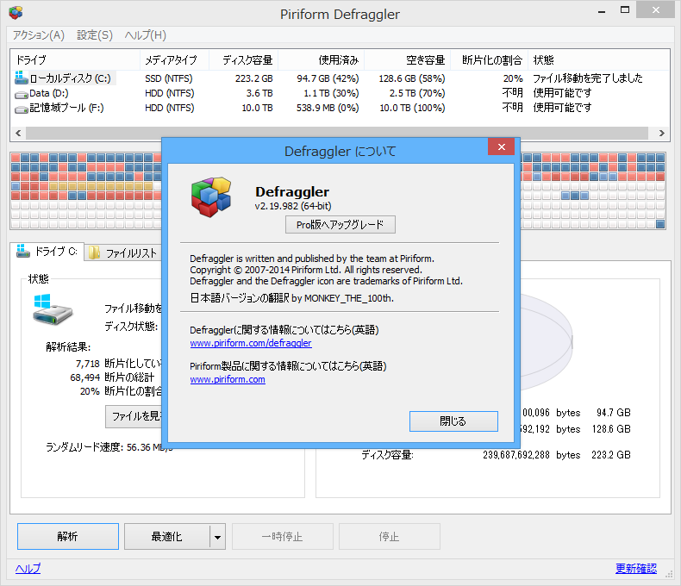Click drive list scrollbar left arrow

pyautogui.click(x=18, y=133)
